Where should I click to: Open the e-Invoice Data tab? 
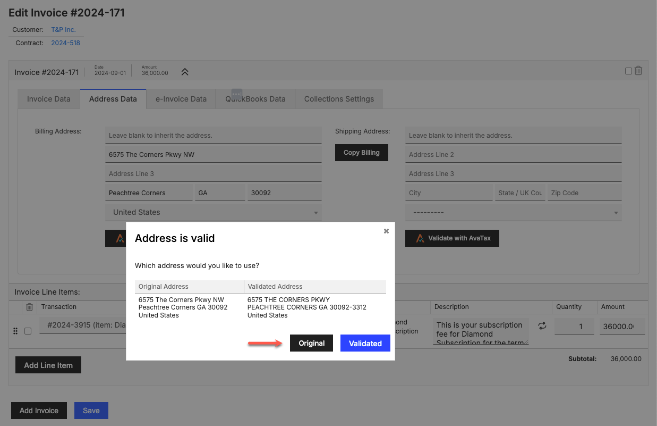[x=181, y=99]
